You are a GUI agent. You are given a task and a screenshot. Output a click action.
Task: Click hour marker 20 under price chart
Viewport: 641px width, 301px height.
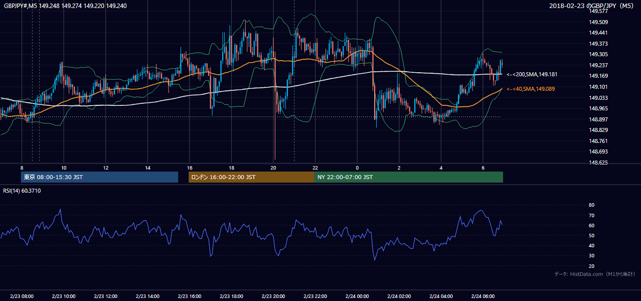273,168
